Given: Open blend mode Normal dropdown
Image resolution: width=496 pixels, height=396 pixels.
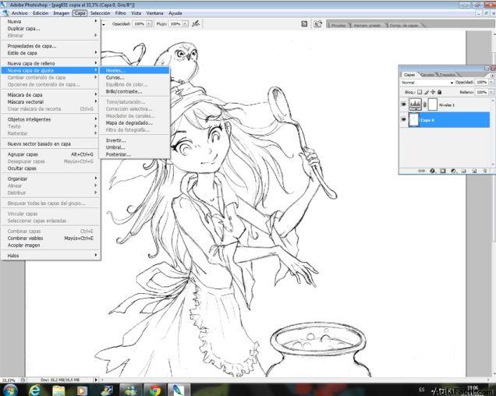Looking at the screenshot, I should pos(427,82).
